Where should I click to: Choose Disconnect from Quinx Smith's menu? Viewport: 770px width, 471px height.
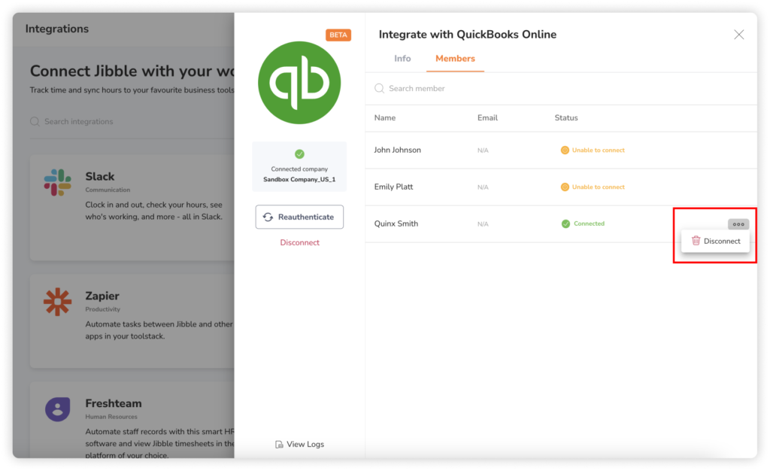coord(716,242)
